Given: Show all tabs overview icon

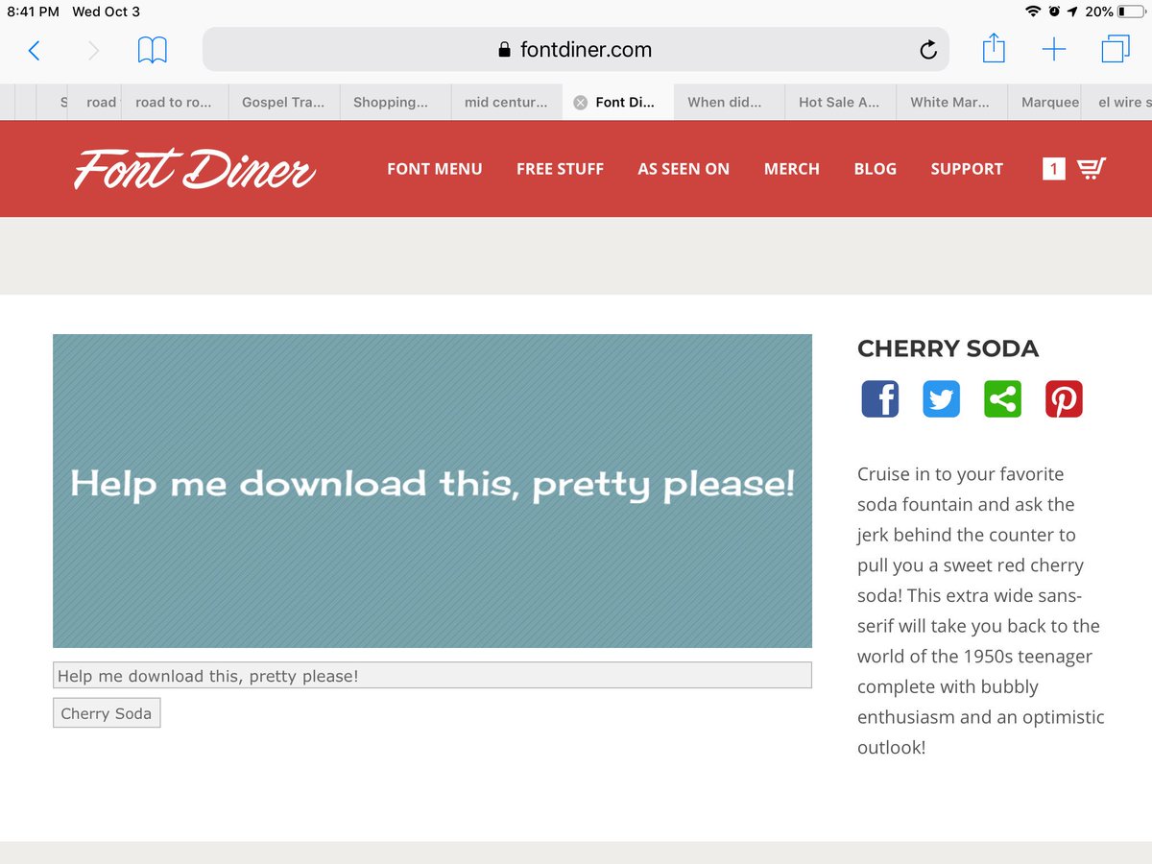Looking at the screenshot, I should (x=1115, y=49).
